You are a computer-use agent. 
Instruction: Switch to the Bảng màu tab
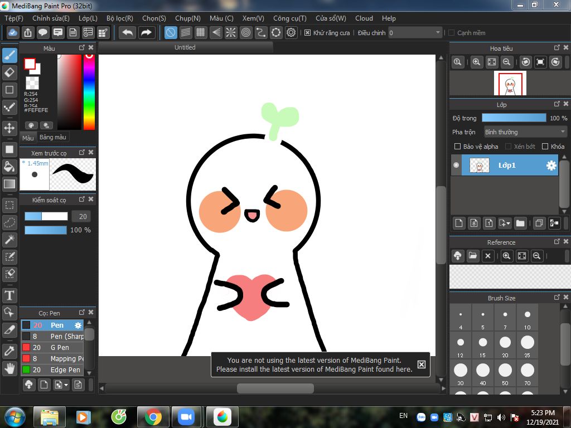(53, 137)
